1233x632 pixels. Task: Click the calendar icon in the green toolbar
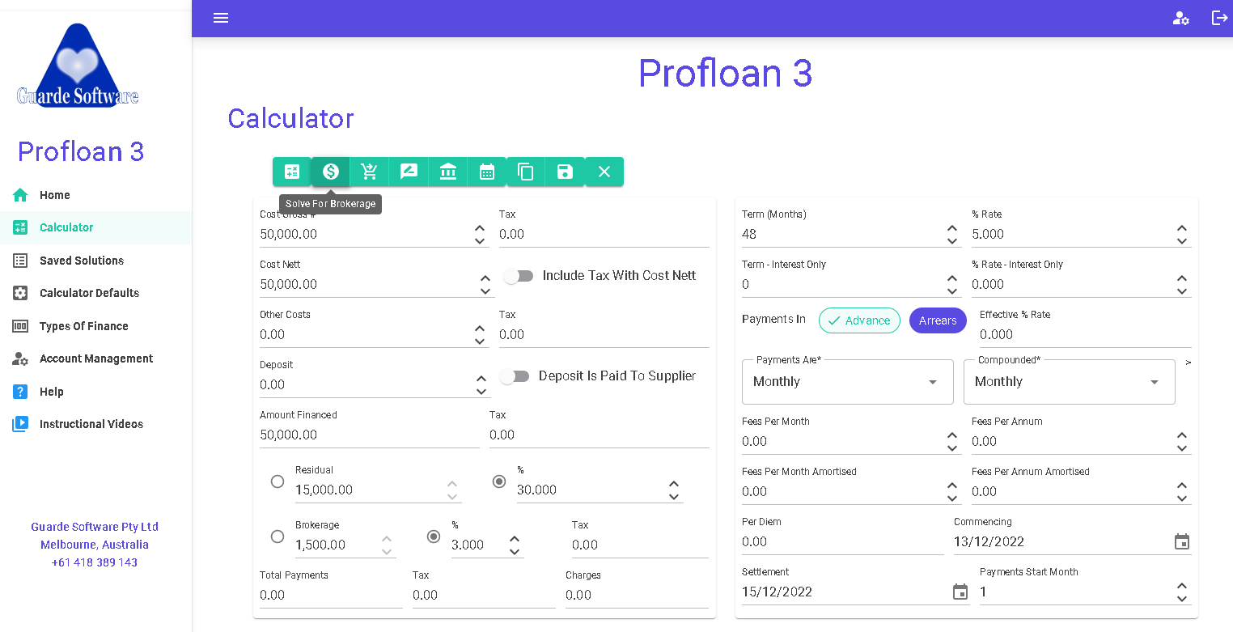tap(487, 172)
